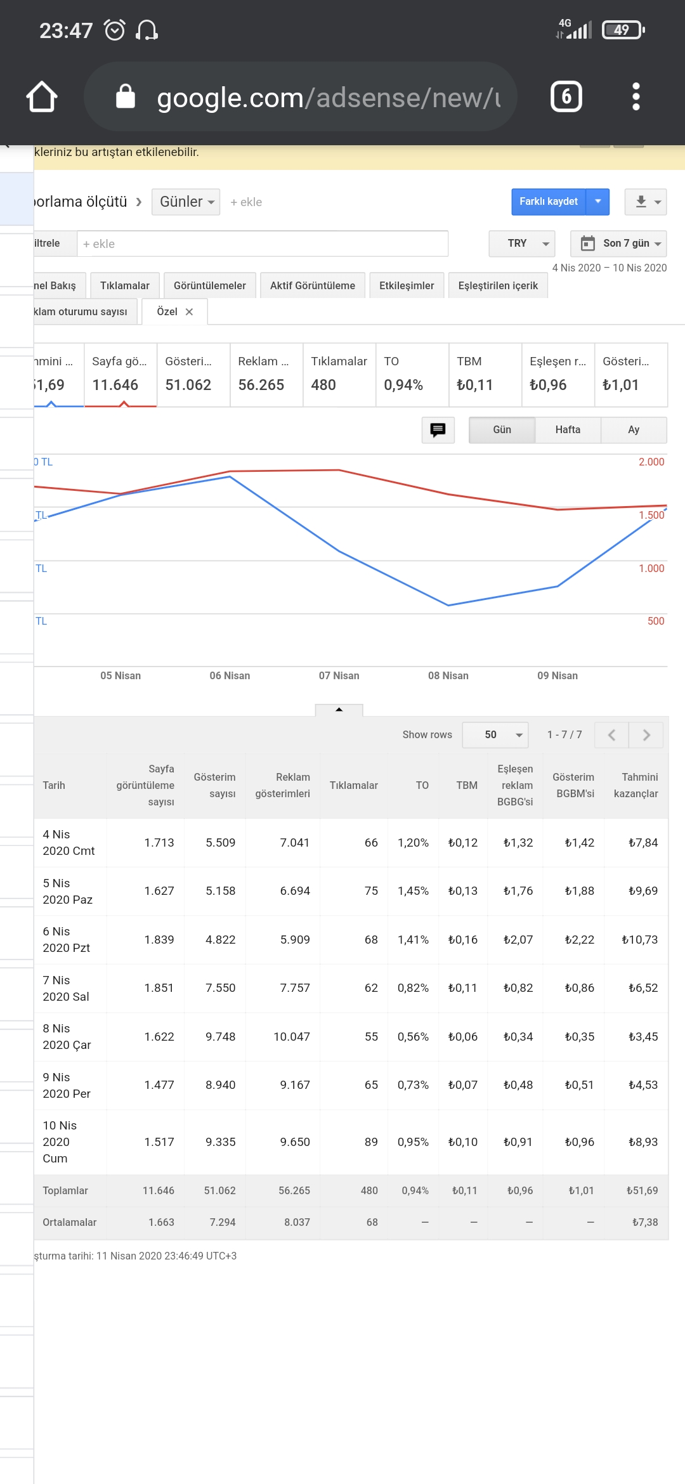Image resolution: width=685 pixels, height=1484 pixels.
Task: Toggle TBM metric card ₺0,11
Action: coord(485,375)
